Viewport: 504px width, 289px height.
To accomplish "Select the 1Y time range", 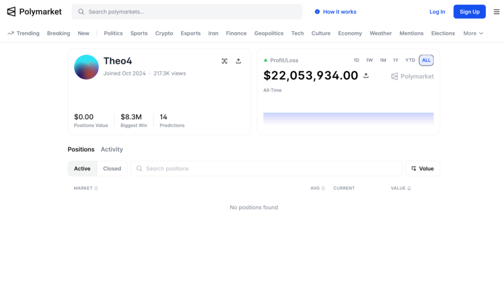I will (x=396, y=60).
